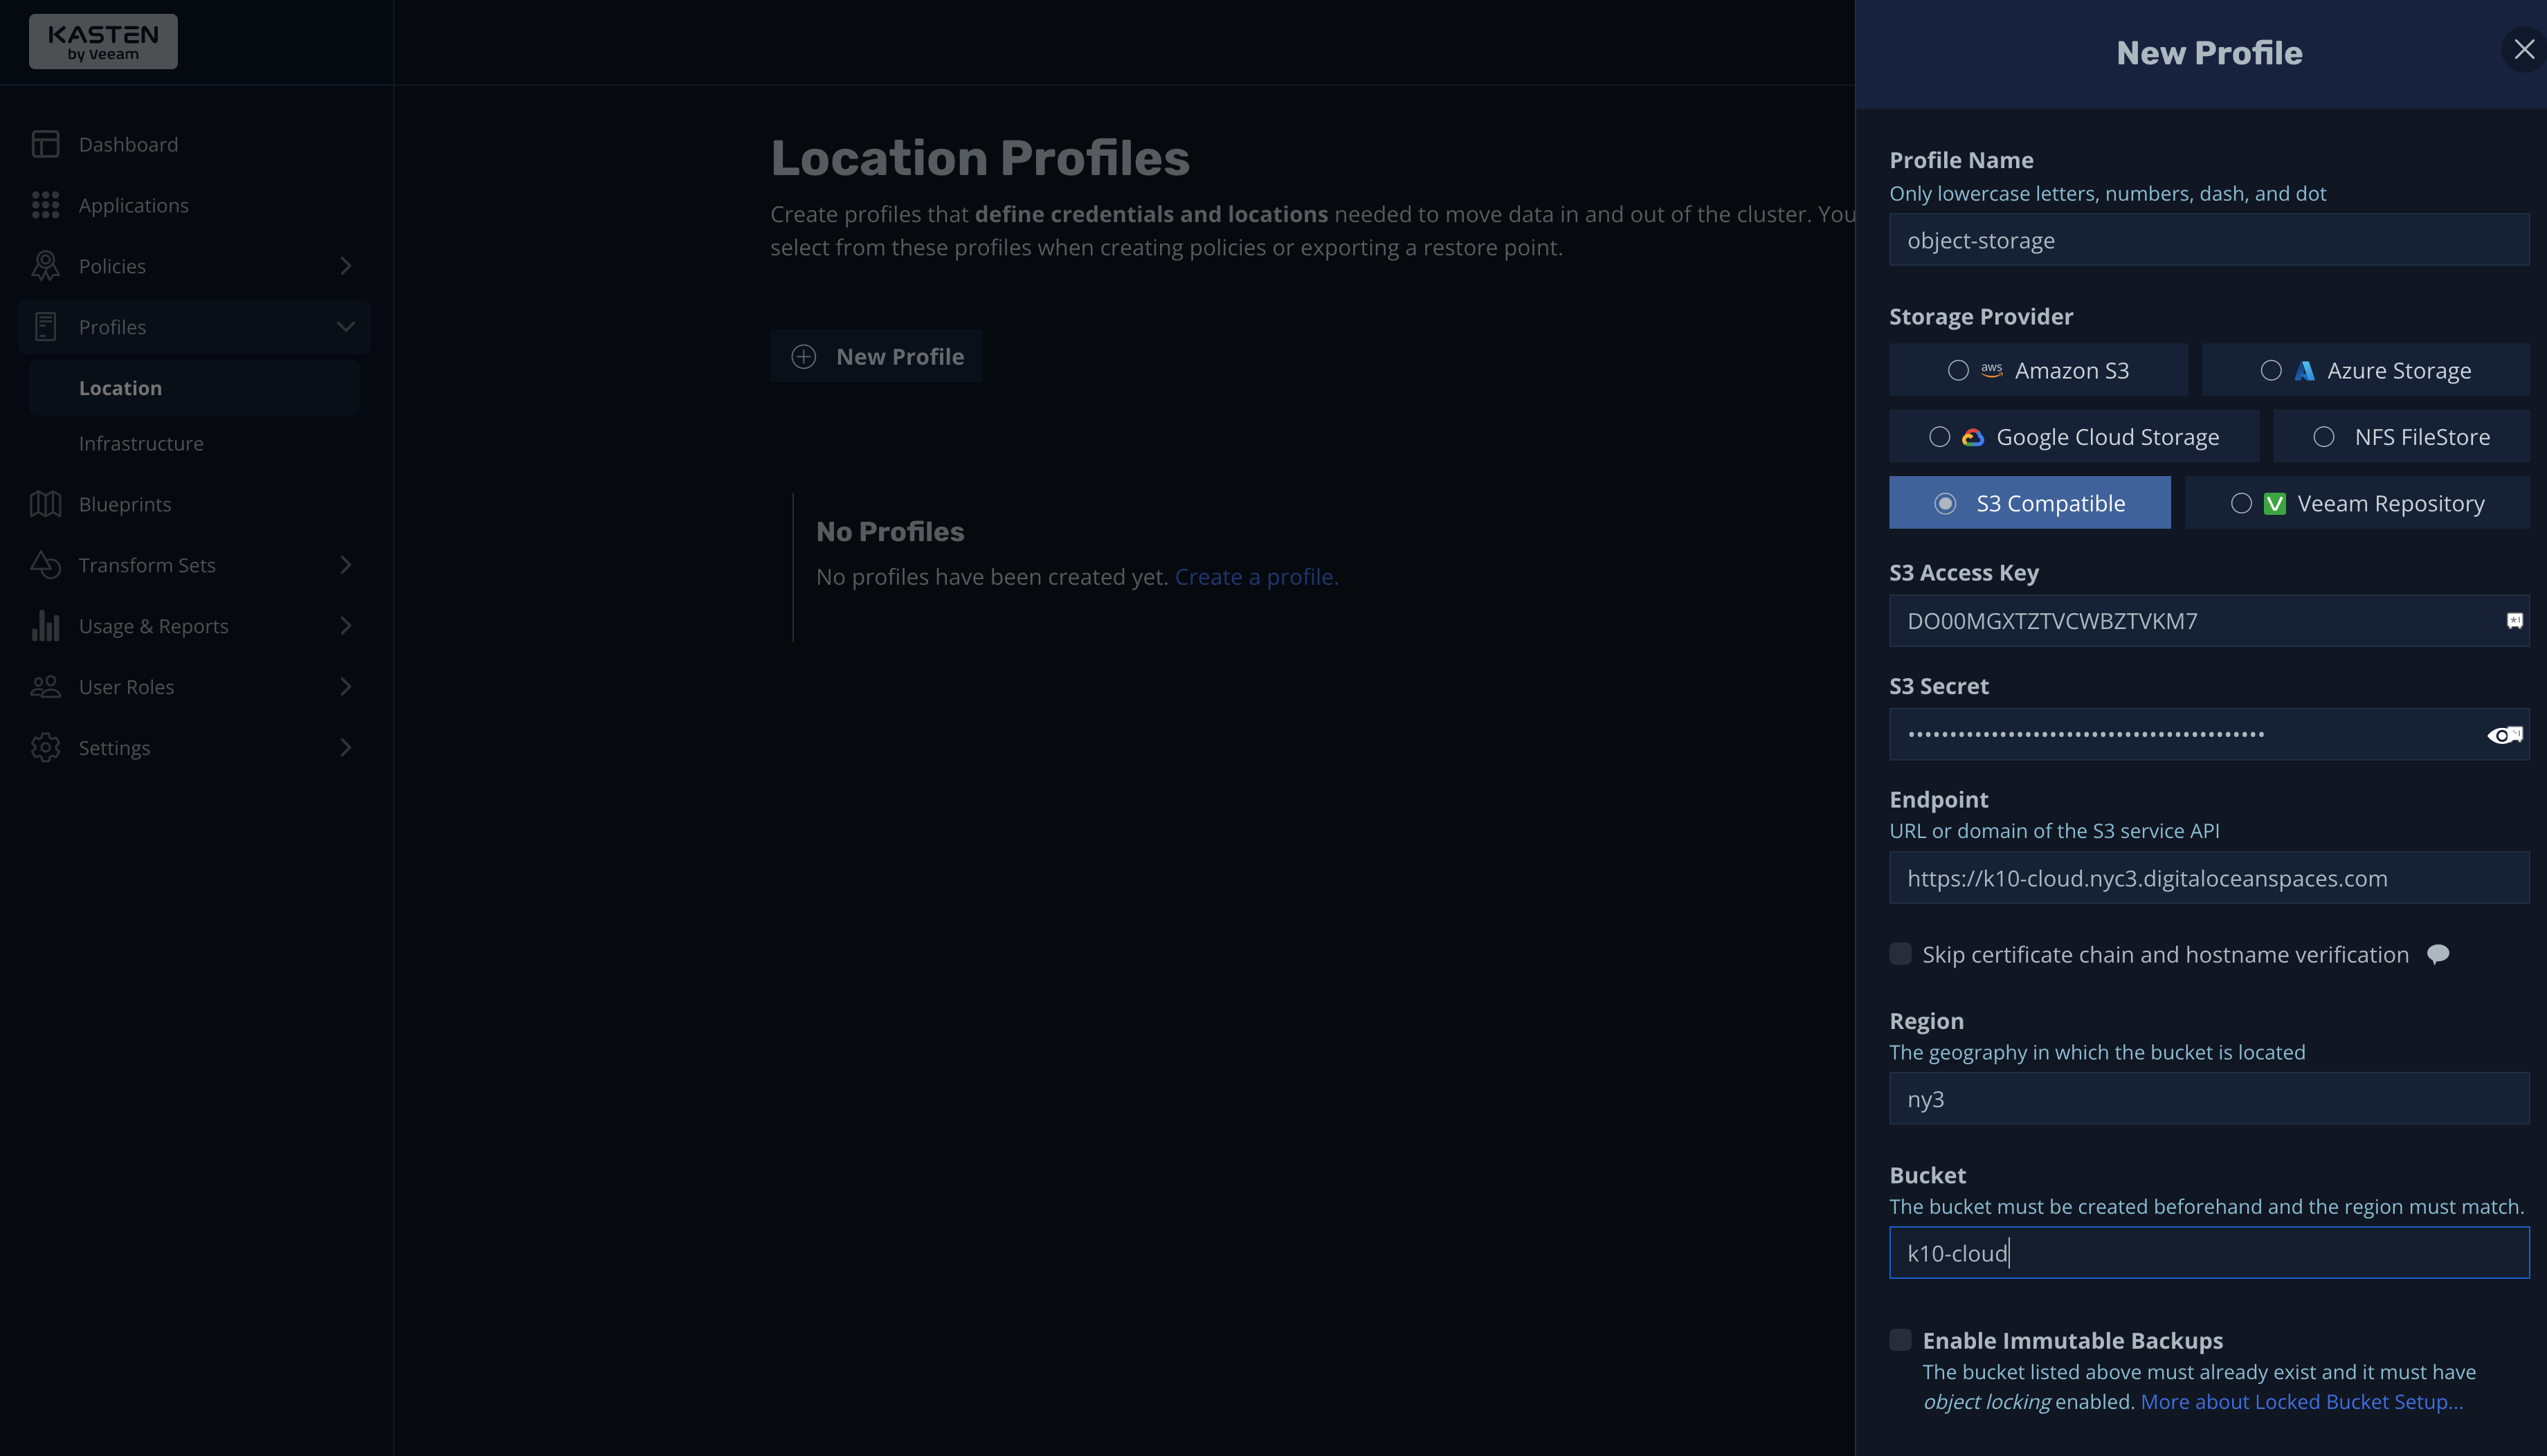Click the User Roles people icon
2547x1456 pixels.
click(45, 686)
